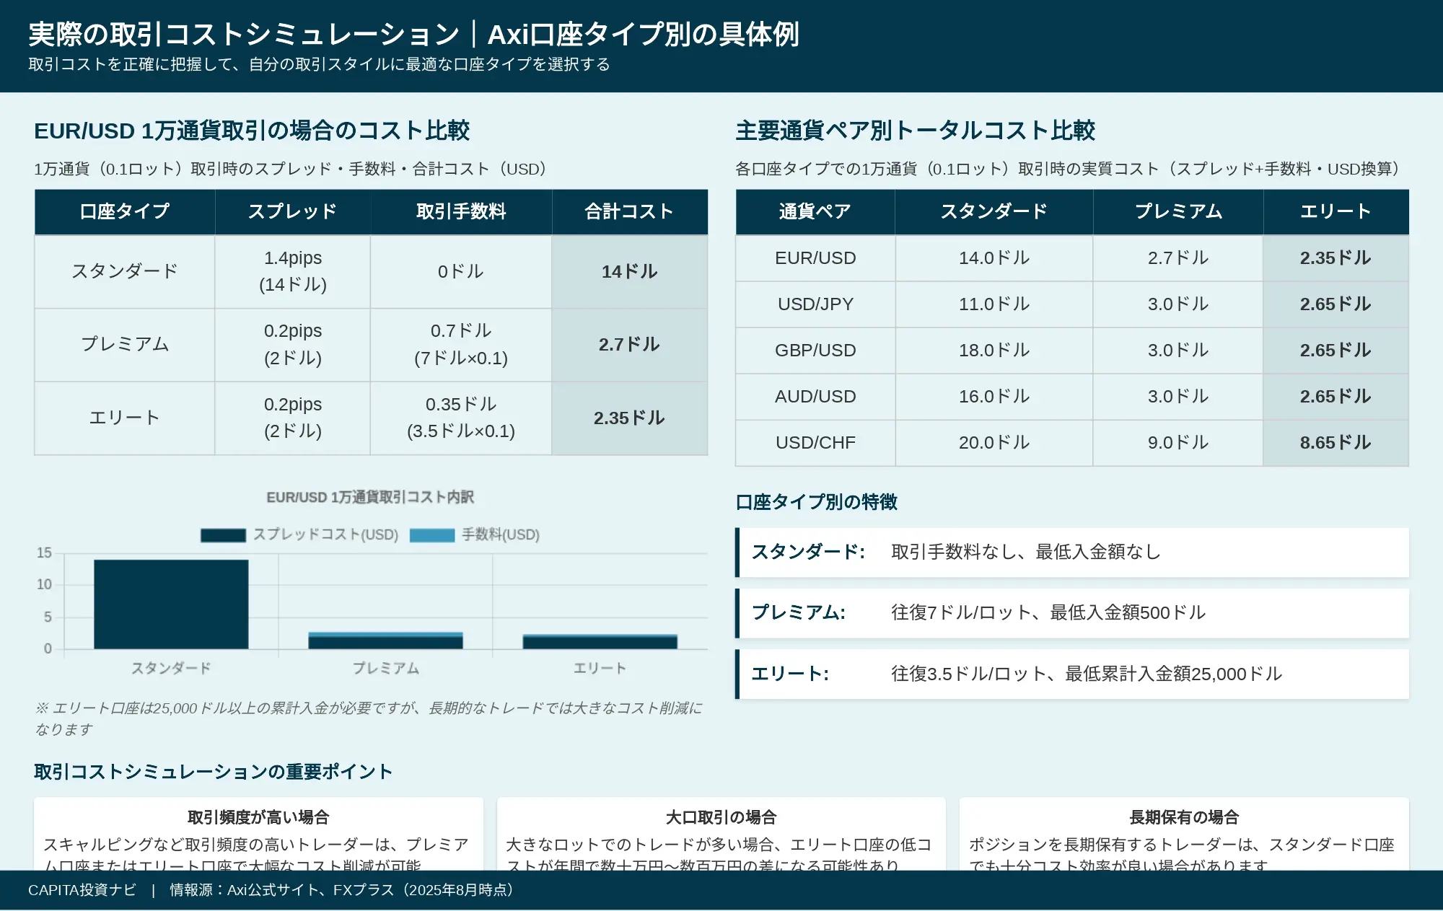Select the スプレッド column header

(x=292, y=212)
